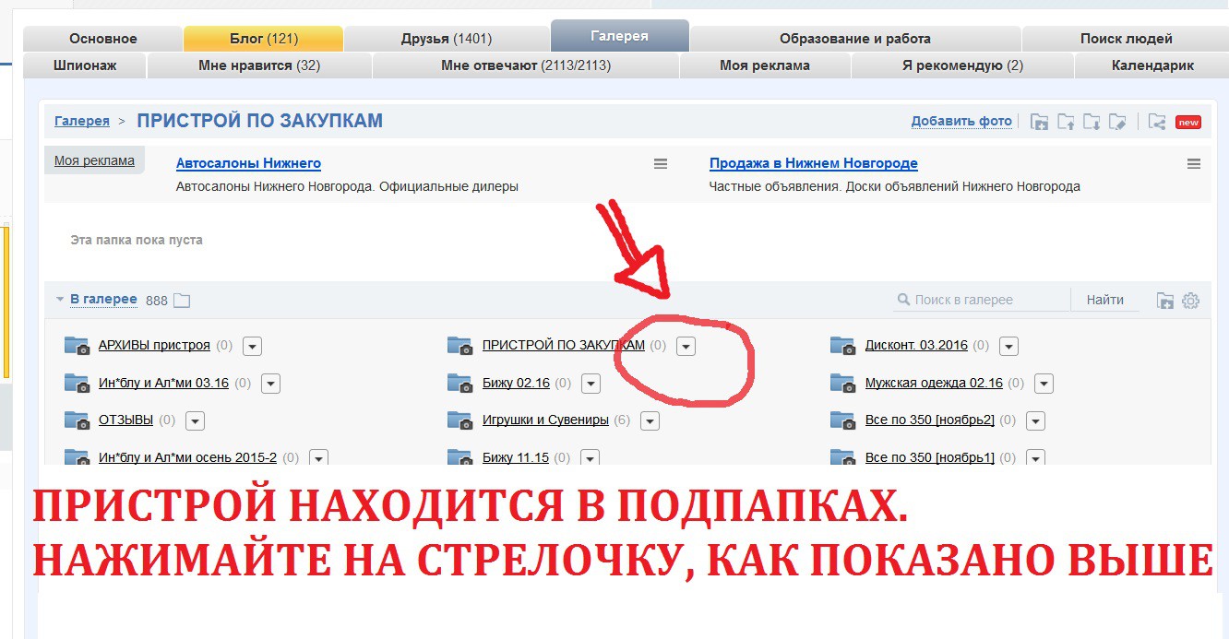
Task: Open dropdown arrow next to ПРИСТРОЙ ПО ЗАКУПКАМ
Action: (x=686, y=346)
